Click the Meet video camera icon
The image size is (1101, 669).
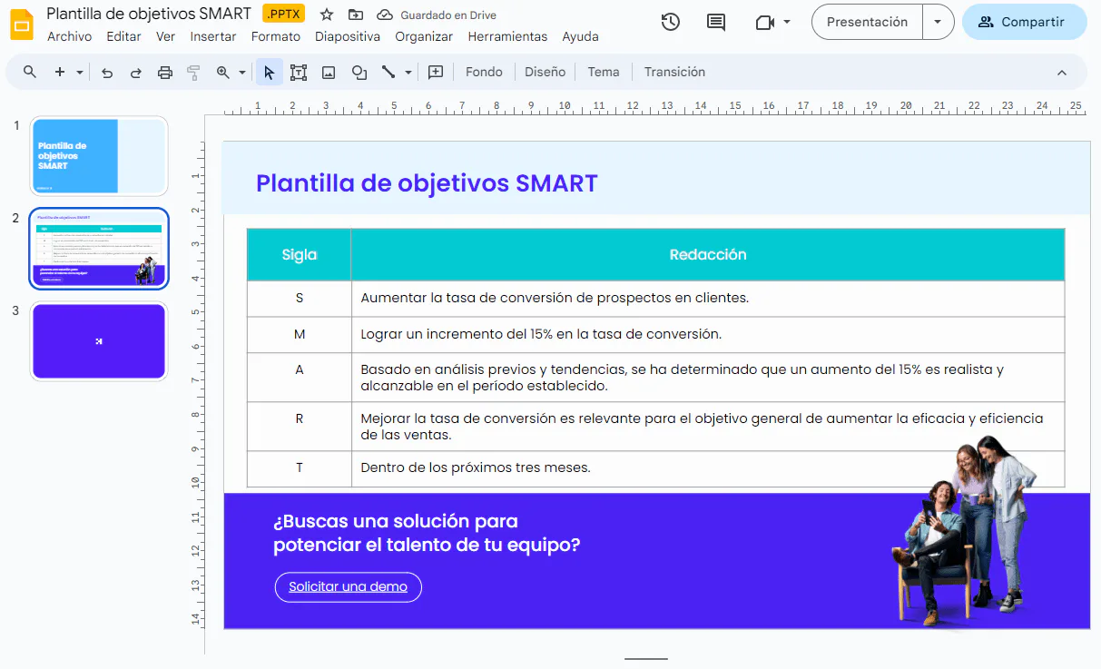pos(765,21)
